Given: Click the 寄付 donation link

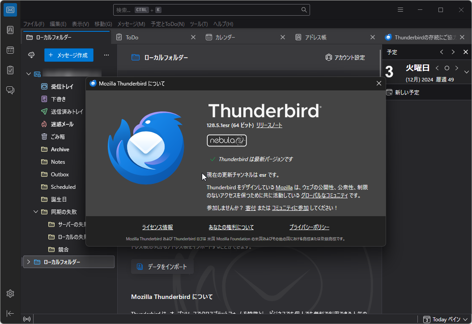Looking at the screenshot, I should pyautogui.click(x=251, y=208).
